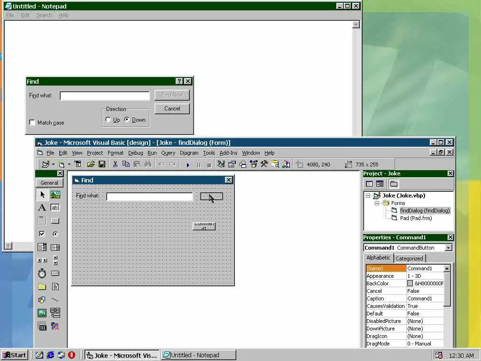Screen dimensions: 481x361
Task: Select the Data control tool
Action: 55,313
